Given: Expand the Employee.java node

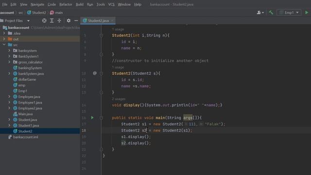Looking at the screenshot, I should point(9,97).
